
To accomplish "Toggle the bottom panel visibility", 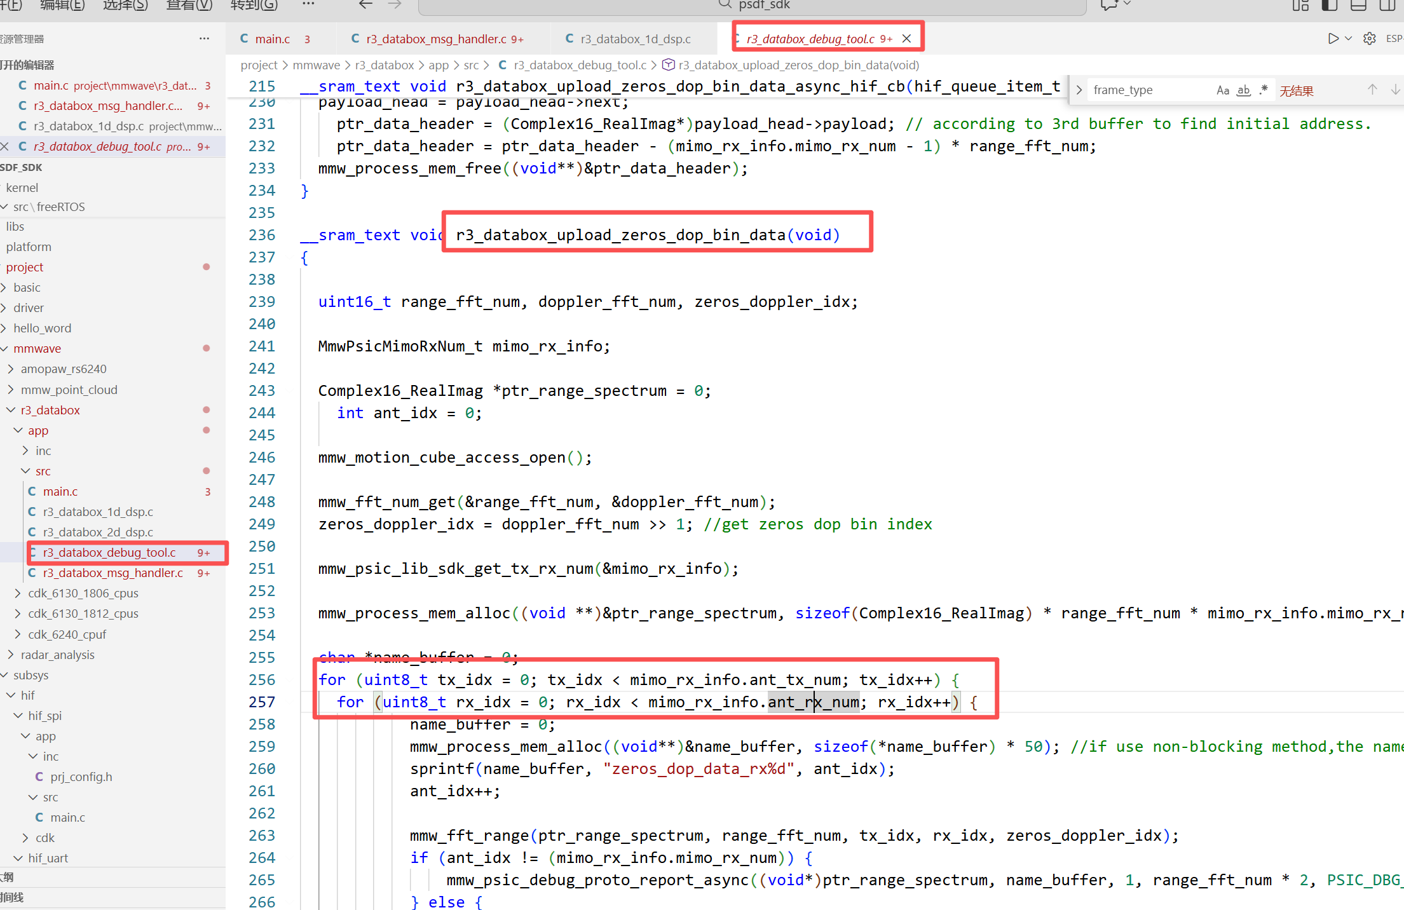I will tap(1359, 5).
